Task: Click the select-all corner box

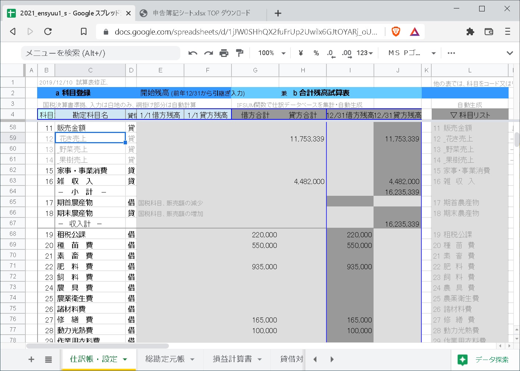Action: coord(13,70)
